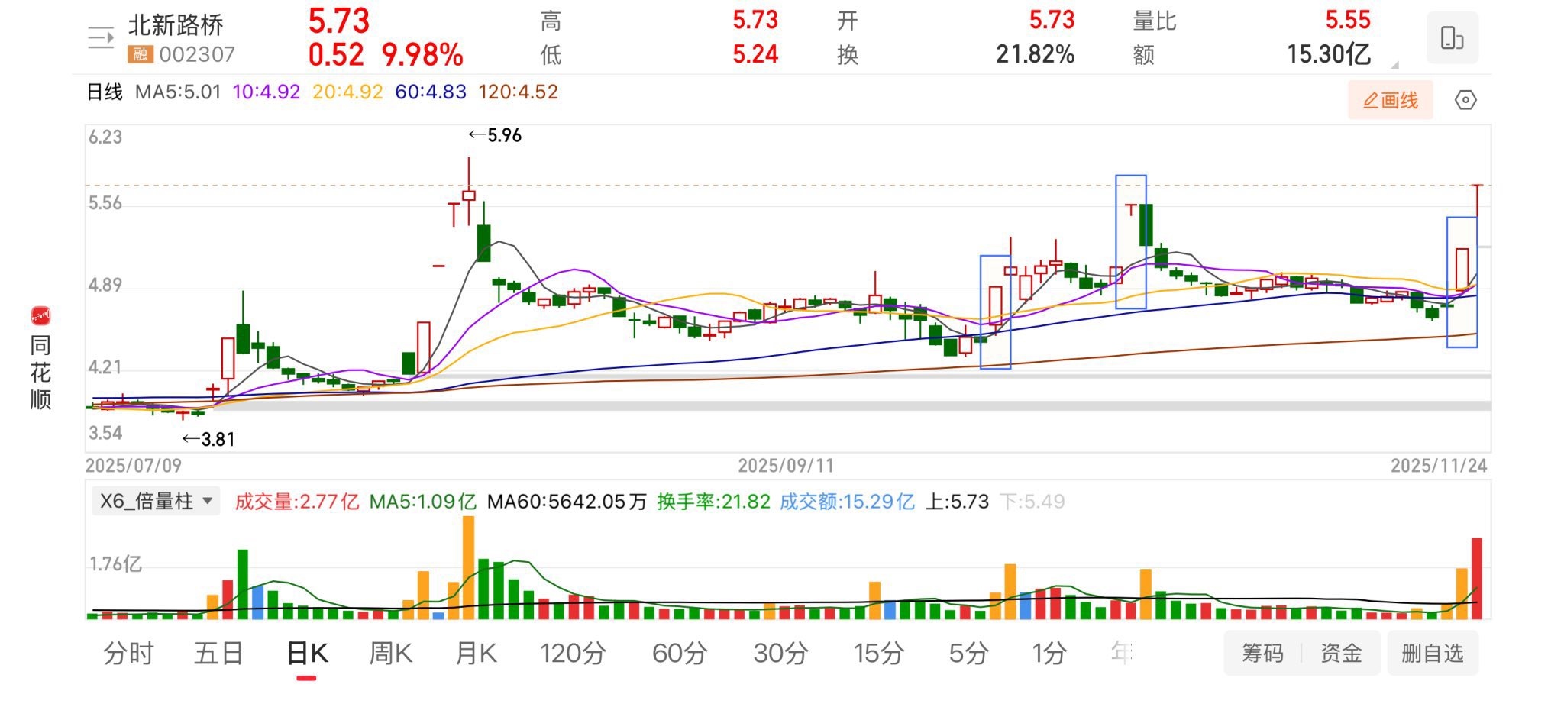Click the 2025/11/24 date axis label
Viewport: 1564px width, 720px height.
1439,466
